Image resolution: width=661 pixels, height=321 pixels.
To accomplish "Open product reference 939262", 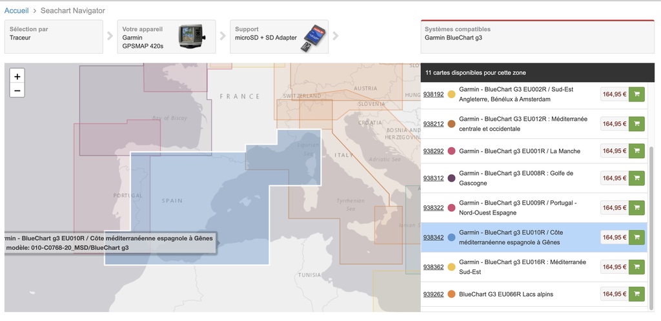I will 433,295.
